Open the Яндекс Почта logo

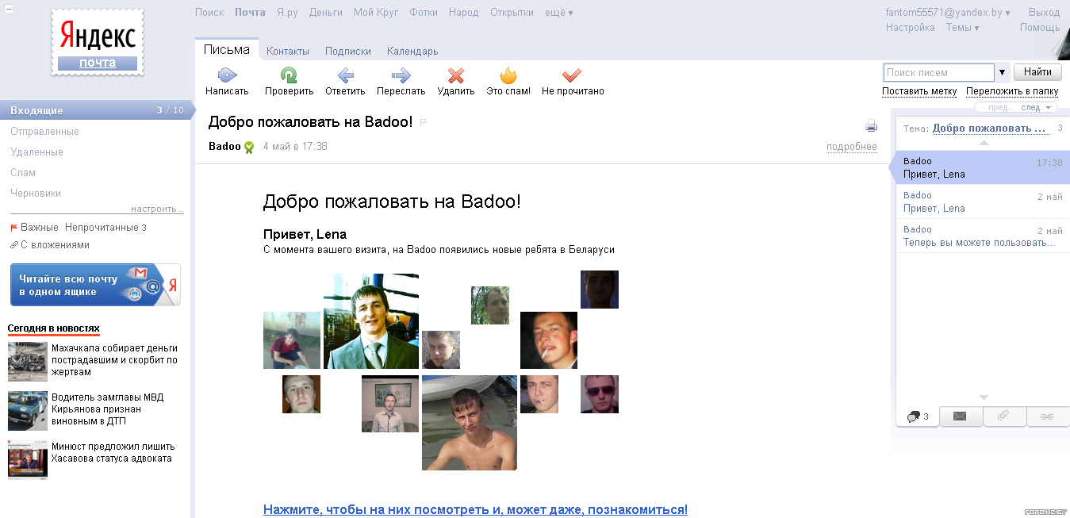pos(98,42)
